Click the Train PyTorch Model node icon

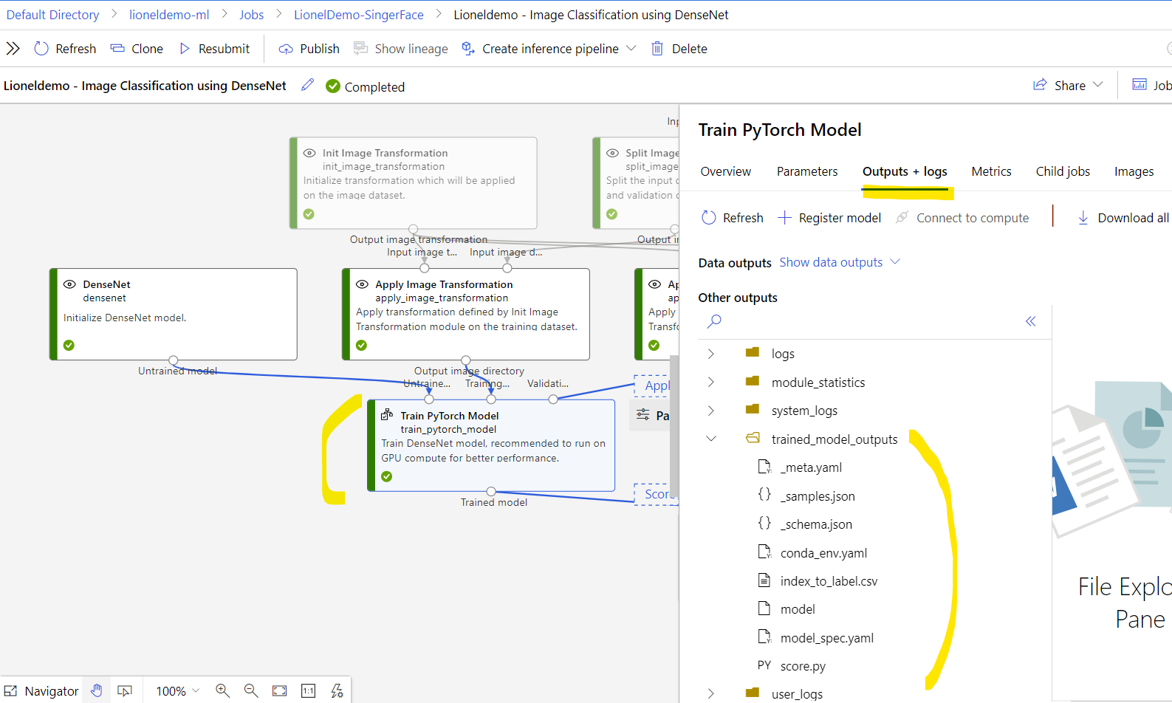click(x=387, y=415)
